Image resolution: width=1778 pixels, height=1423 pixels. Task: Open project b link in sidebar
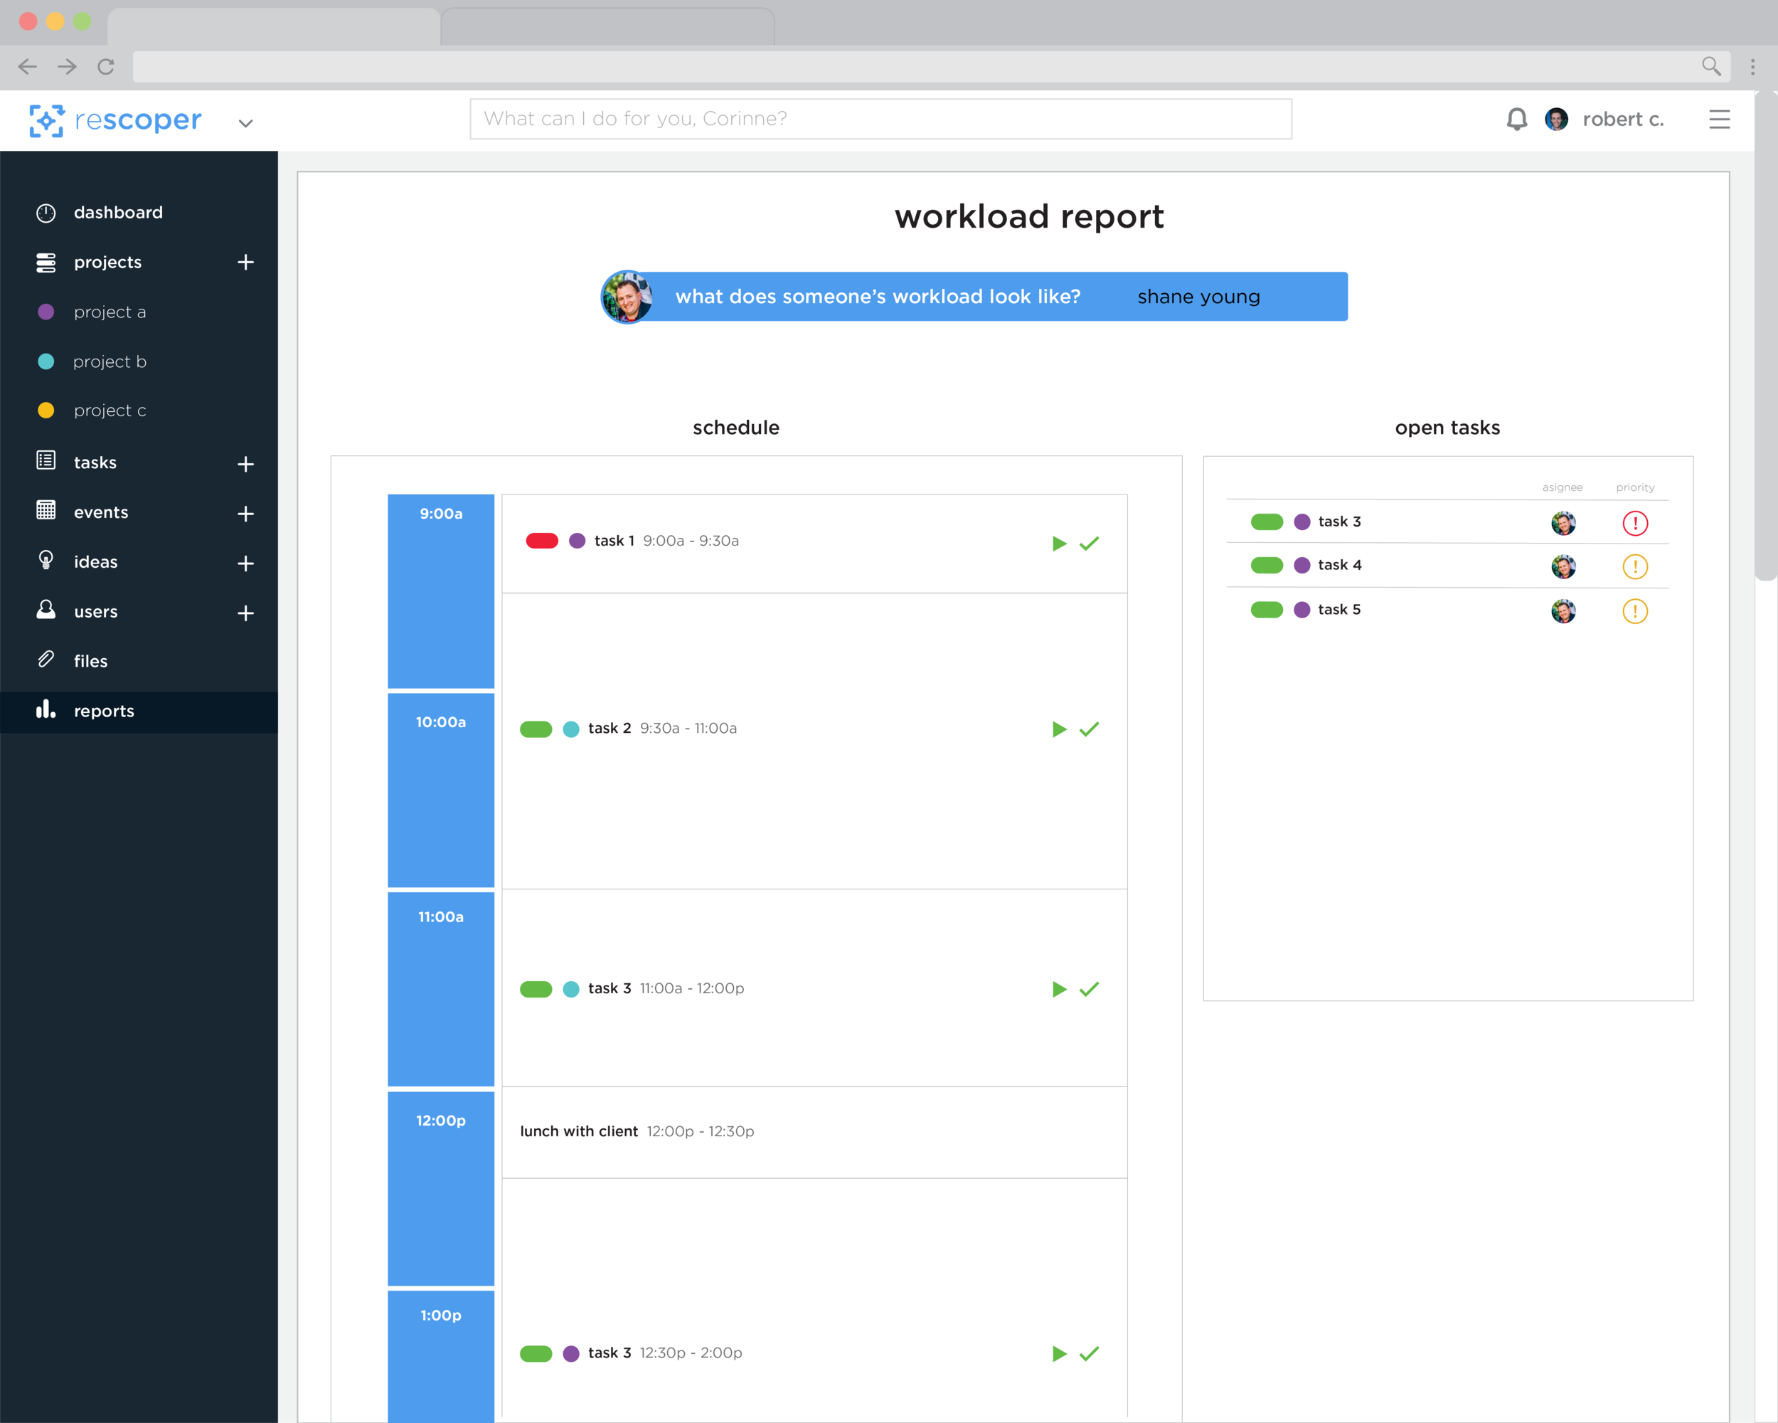110,361
